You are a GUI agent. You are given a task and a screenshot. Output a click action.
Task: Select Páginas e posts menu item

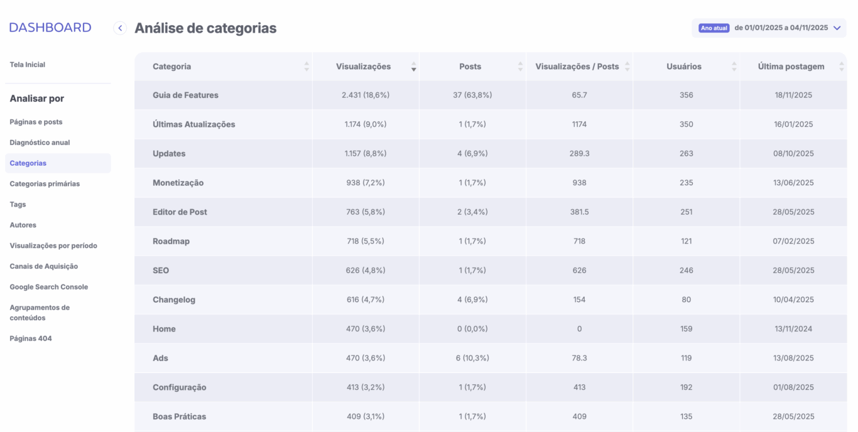[x=36, y=122]
